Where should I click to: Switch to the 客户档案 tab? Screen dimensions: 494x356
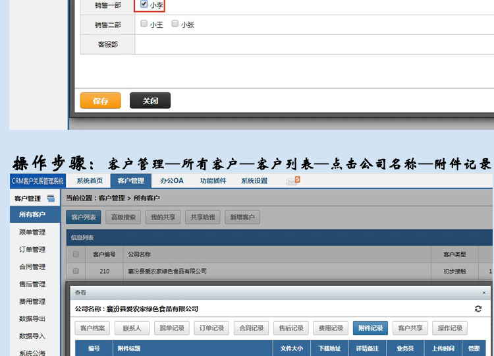click(x=92, y=328)
